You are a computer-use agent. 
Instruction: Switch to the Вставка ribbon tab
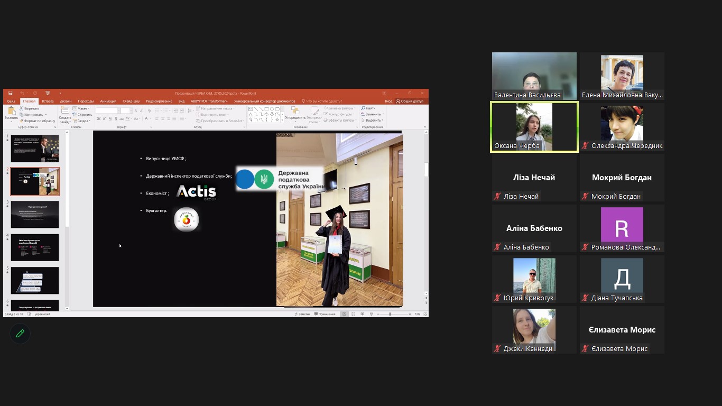[48, 101]
